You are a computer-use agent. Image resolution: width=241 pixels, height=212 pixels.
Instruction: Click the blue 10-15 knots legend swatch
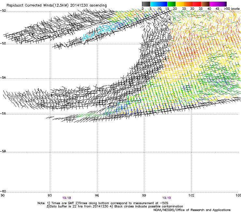click(x=163, y=4)
